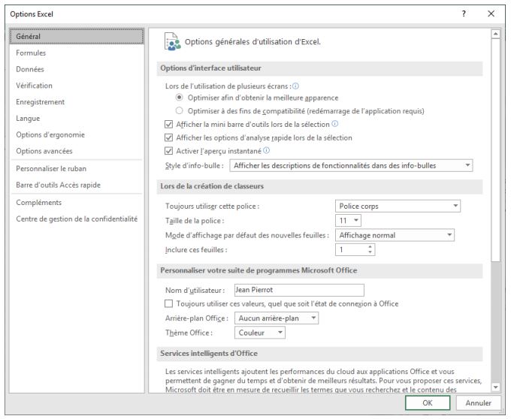Uncheck Afficher les options d'analyse rapide

pos(168,137)
